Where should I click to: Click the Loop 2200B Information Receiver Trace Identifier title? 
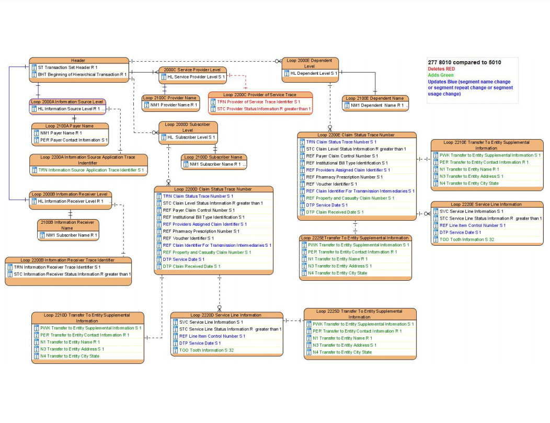click(67, 260)
